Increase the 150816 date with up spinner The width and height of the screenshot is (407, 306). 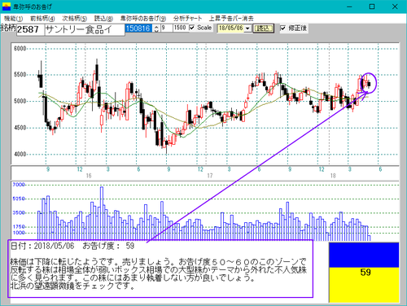(x=156, y=26)
